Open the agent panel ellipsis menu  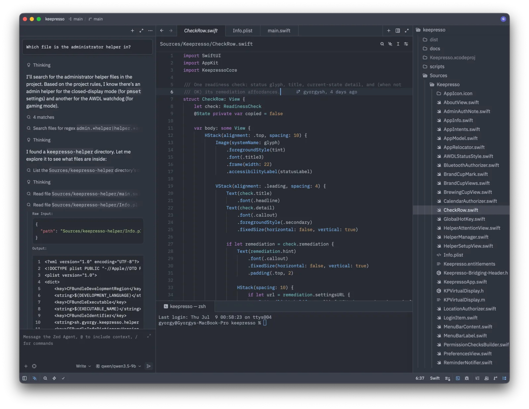(x=150, y=30)
